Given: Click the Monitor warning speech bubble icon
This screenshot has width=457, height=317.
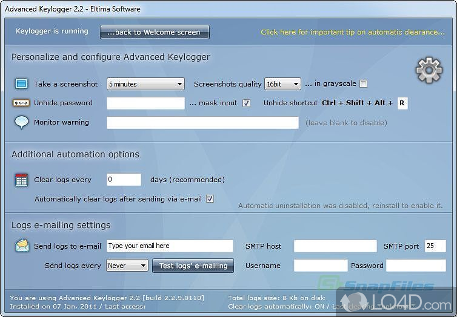Looking at the screenshot, I should (22, 122).
